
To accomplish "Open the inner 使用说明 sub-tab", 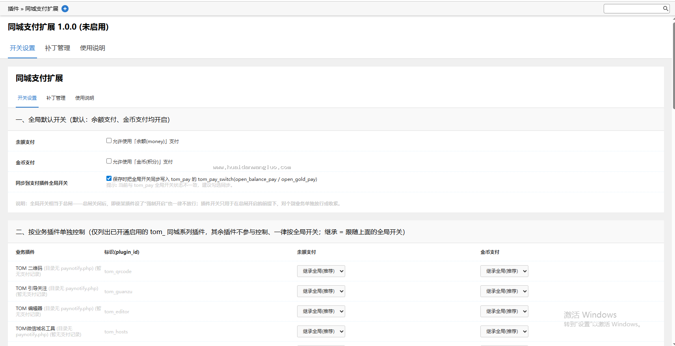I will (85, 98).
